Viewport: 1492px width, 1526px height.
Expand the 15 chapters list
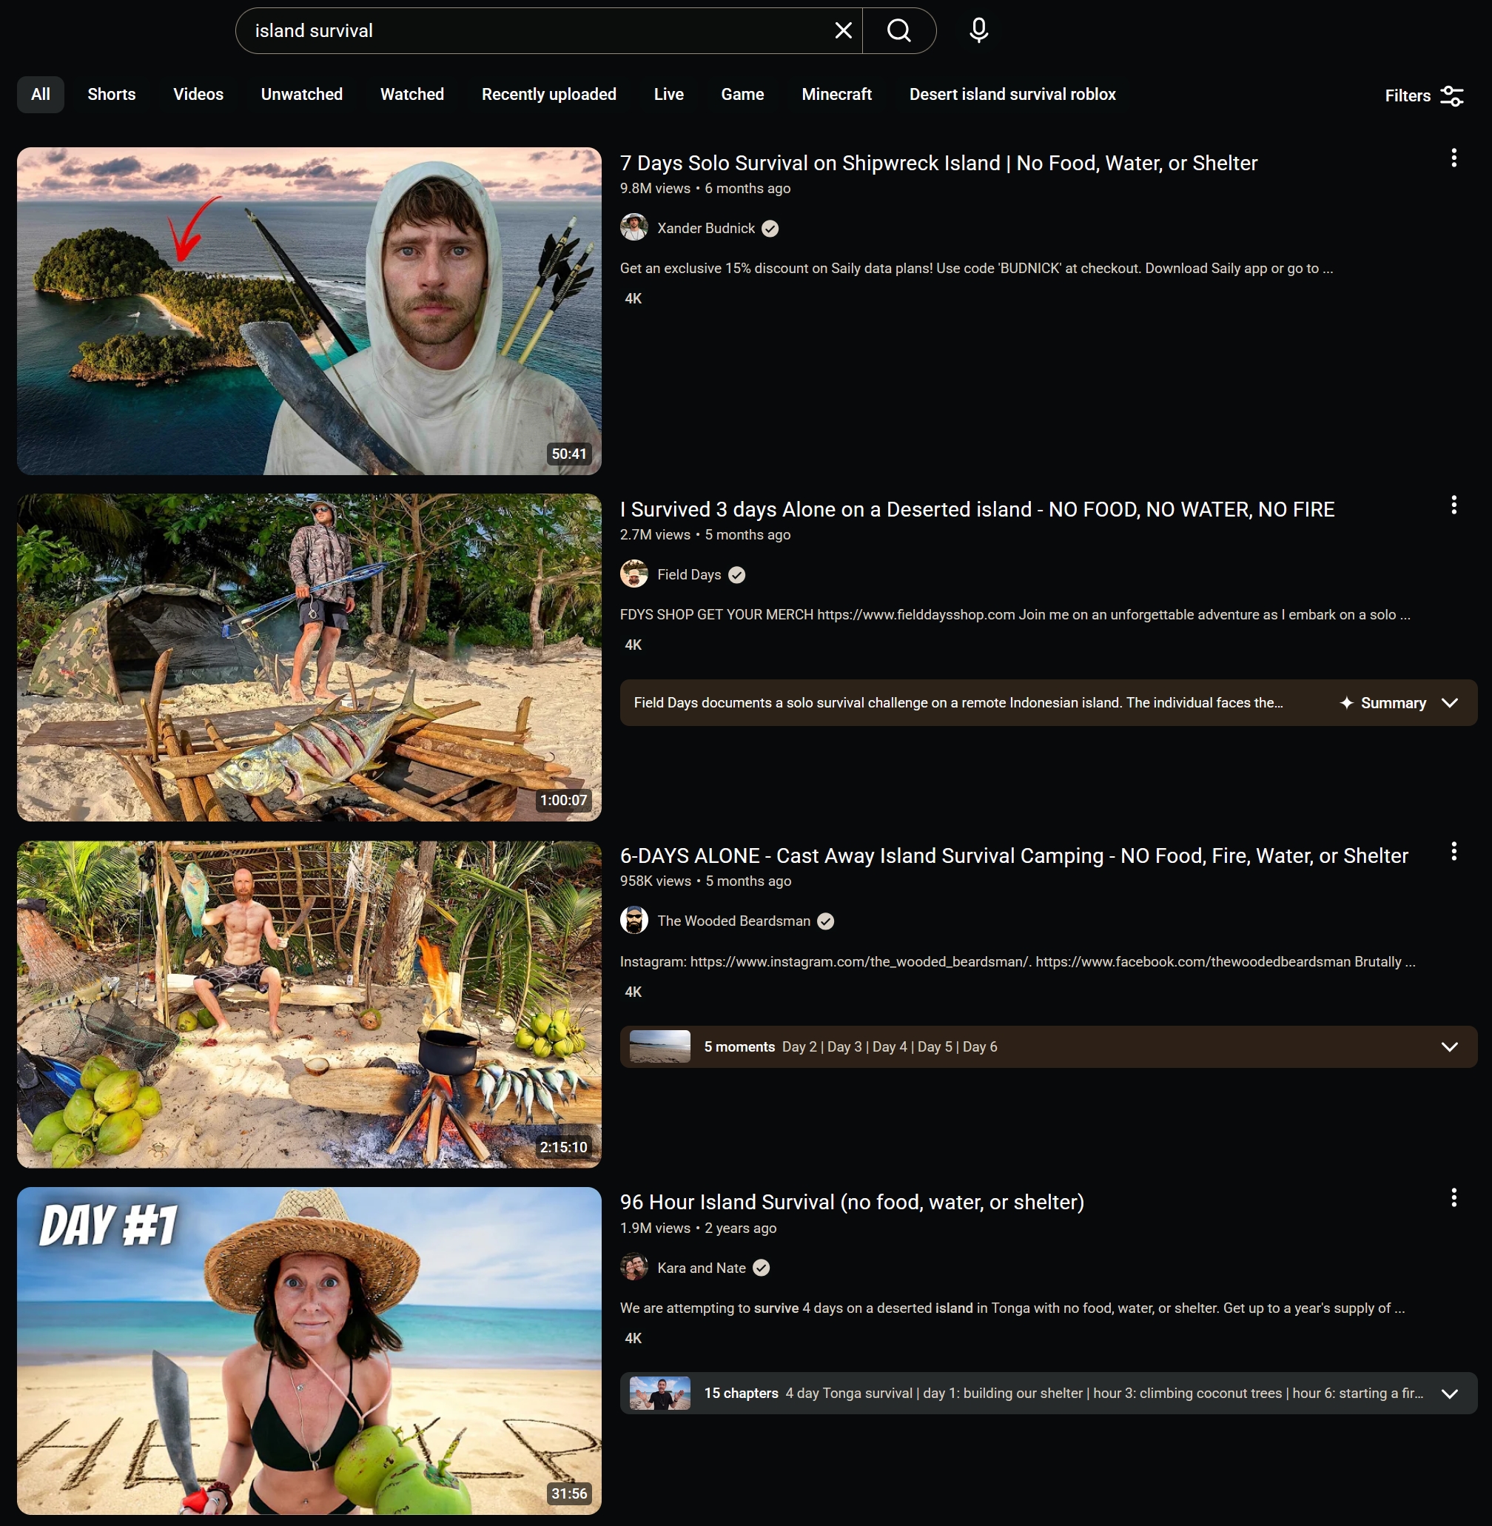point(1449,1394)
